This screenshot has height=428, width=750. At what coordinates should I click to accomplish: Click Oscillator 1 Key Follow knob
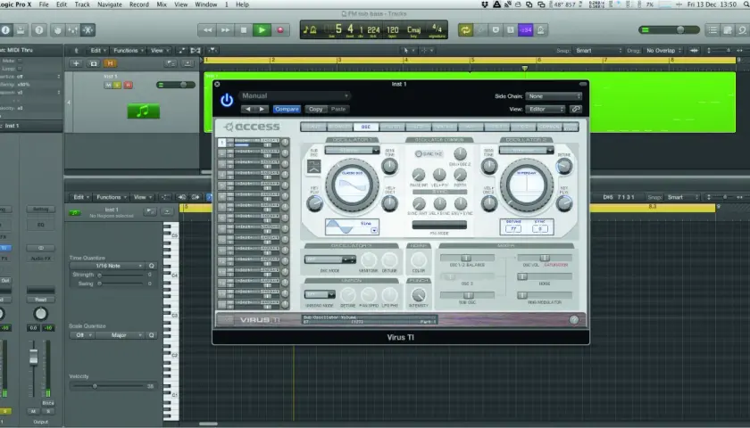(314, 204)
